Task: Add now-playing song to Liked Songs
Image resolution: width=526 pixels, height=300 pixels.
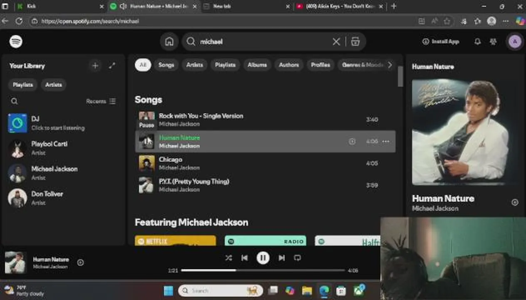Action: [x=80, y=262]
